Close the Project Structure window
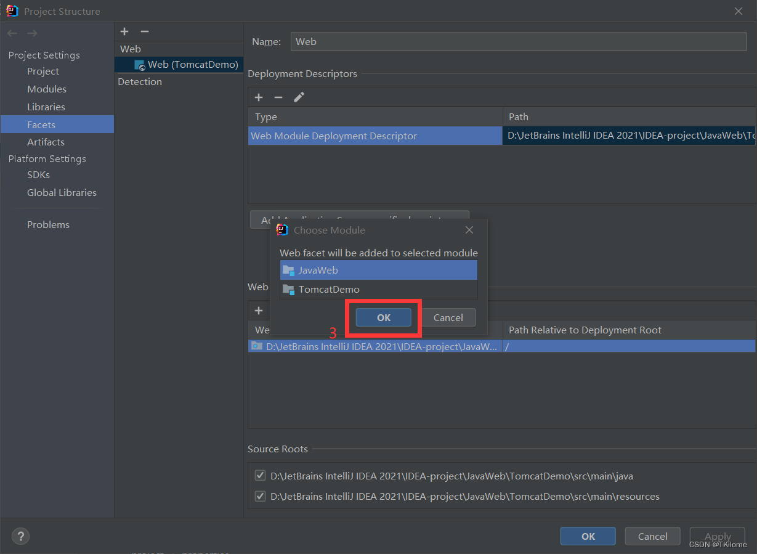The width and height of the screenshot is (757, 554). (x=739, y=11)
